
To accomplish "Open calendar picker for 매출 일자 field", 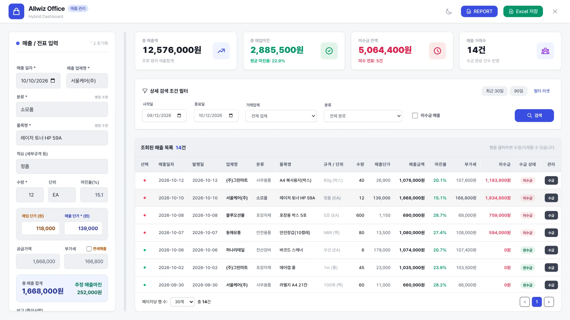I will click(53, 81).
